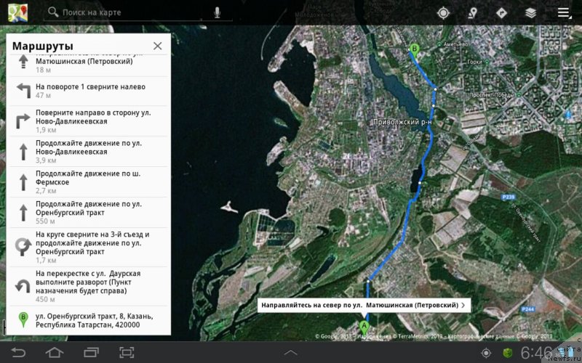This screenshot has height=363, width=582.
Task: Select step turn right toward Ново-Давликеевская
Action: [x=89, y=121]
